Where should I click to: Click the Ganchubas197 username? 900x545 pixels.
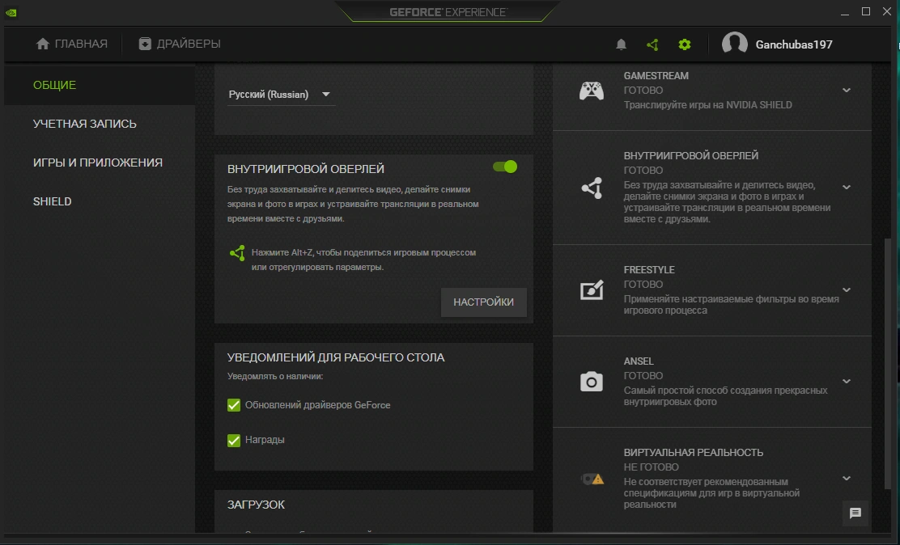pos(794,44)
